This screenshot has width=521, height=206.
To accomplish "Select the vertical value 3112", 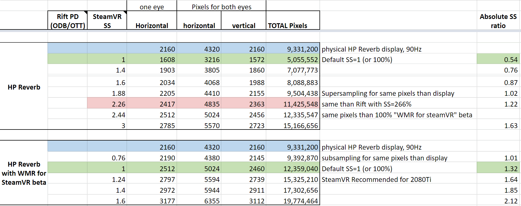I will pos(244,200).
